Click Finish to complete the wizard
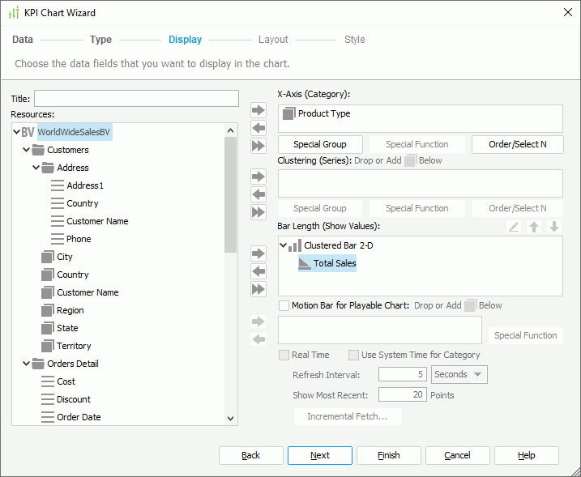 click(x=389, y=455)
